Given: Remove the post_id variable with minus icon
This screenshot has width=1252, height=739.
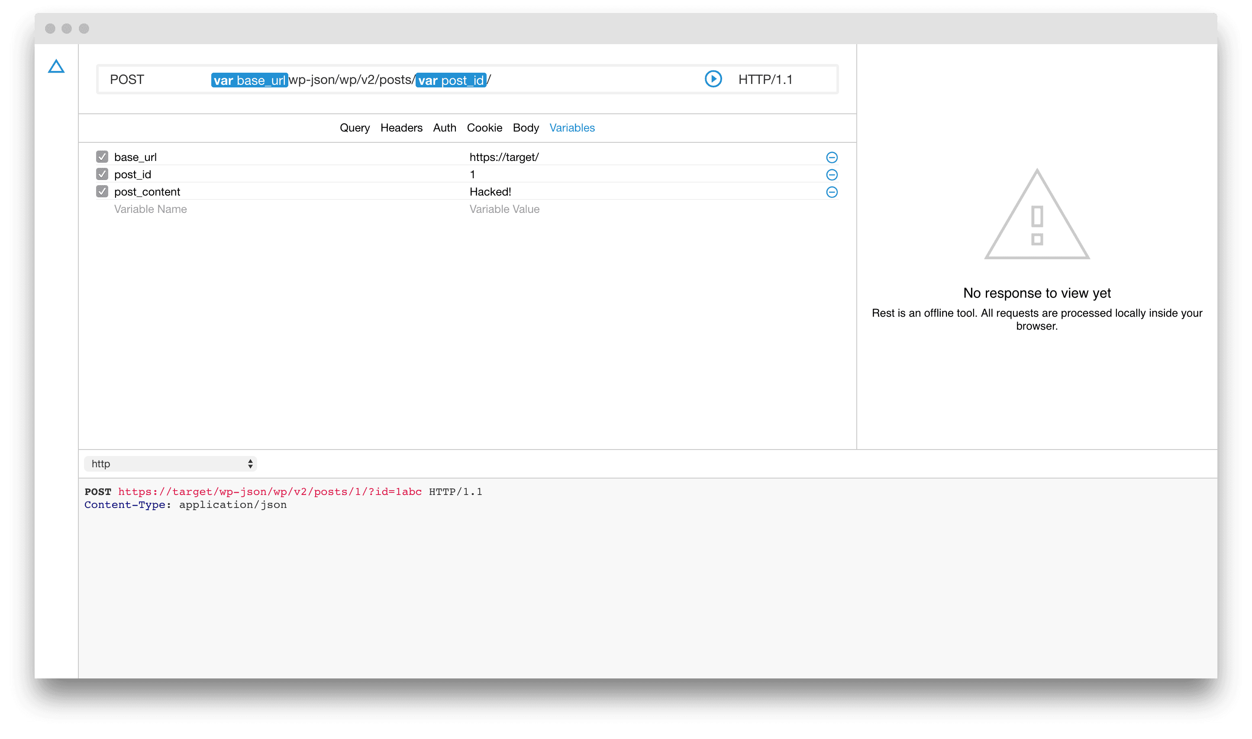Looking at the screenshot, I should tap(832, 175).
